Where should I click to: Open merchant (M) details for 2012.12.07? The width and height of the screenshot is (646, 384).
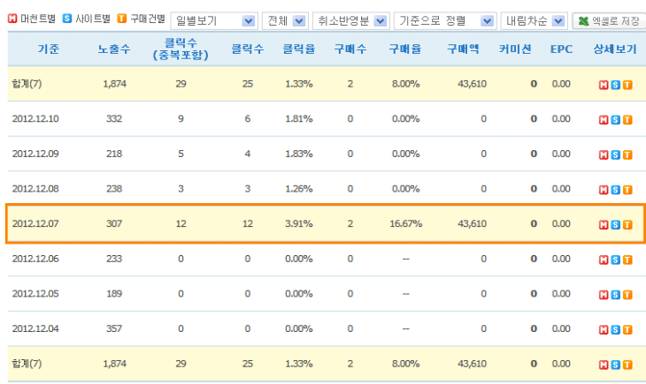[604, 224]
